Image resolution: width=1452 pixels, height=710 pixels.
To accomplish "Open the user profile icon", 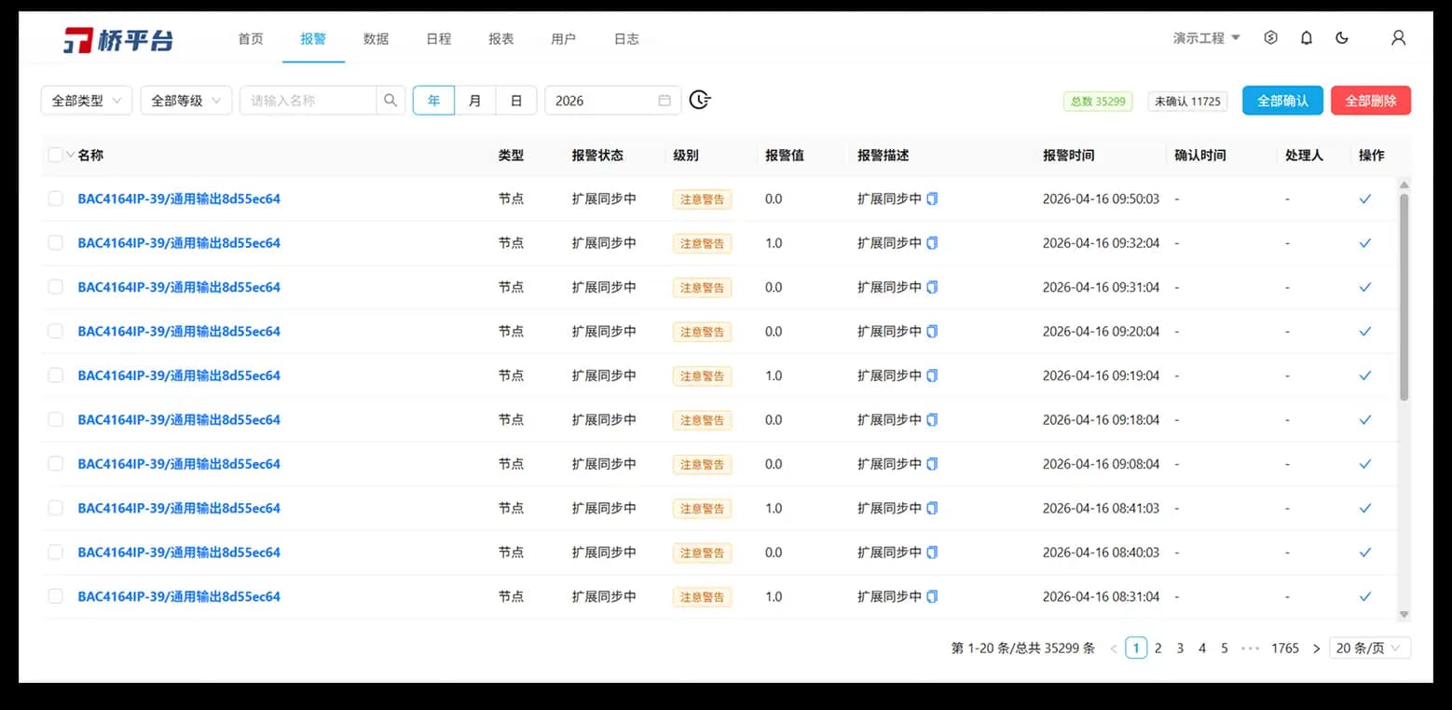I will coord(1398,38).
